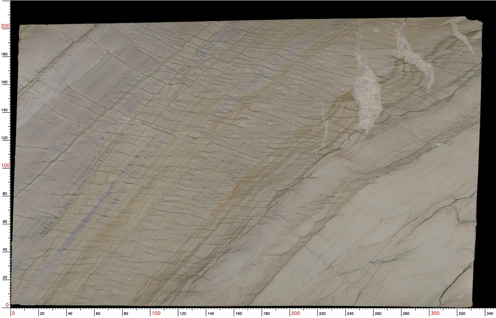Select the red 300 label on horizontal ruler
496x318 pixels.
pyautogui.click(x=435, y=313)
